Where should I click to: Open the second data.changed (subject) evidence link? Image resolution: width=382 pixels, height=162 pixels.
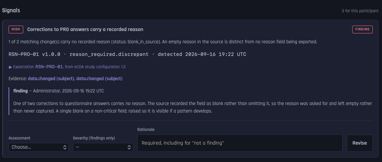99,78
